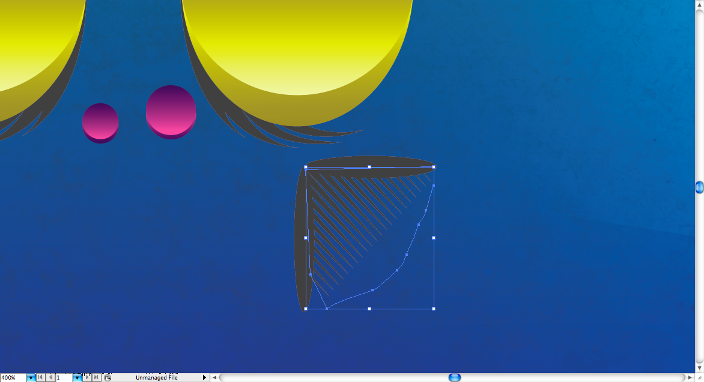The width and height of the screenshot is (704, 382).
Task: Open the artboard number dropdown
Action: (77, 378)
